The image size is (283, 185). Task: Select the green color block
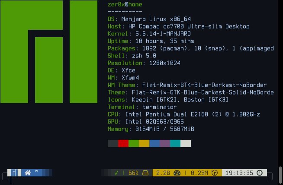point(134,143)
